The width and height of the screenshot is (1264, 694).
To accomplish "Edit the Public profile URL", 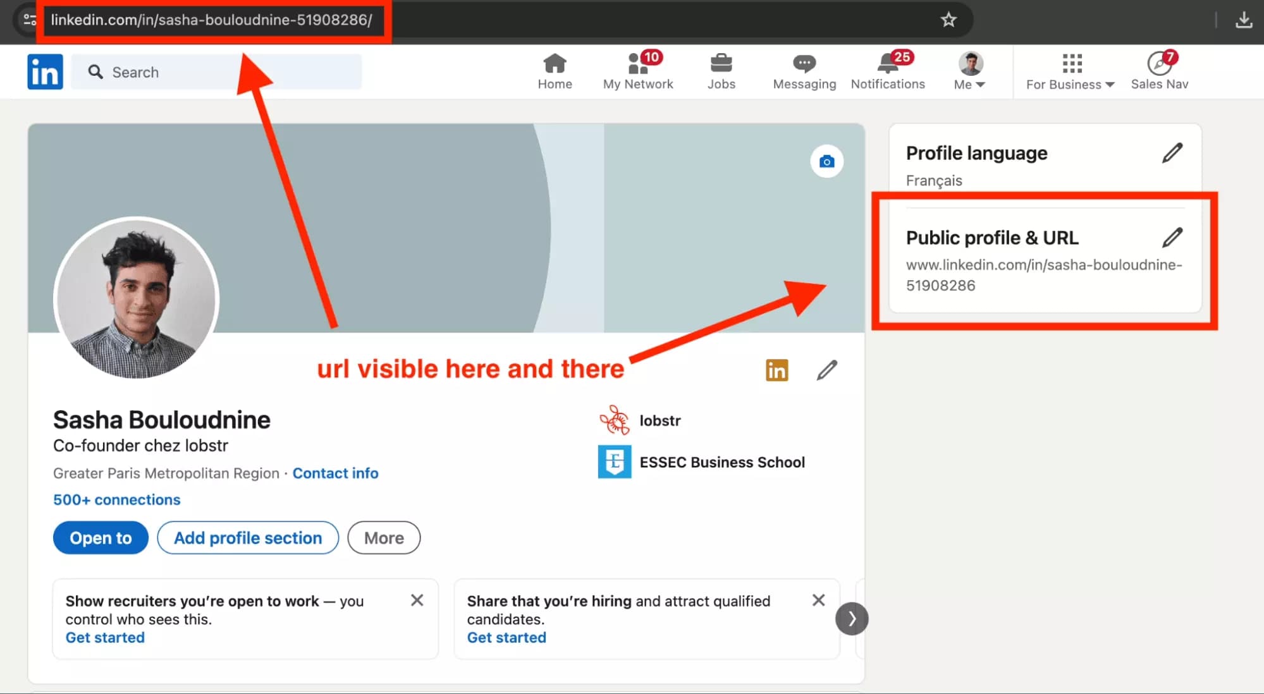I will point(1173,237).
